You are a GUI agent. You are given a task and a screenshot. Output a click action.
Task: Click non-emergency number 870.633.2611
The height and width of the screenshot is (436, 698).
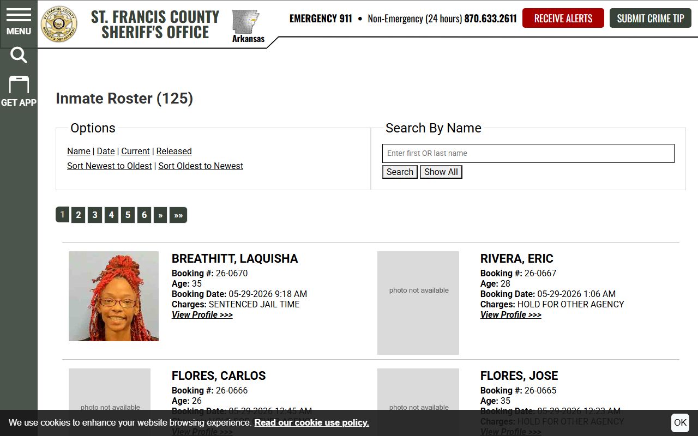(x=490, y=19)
